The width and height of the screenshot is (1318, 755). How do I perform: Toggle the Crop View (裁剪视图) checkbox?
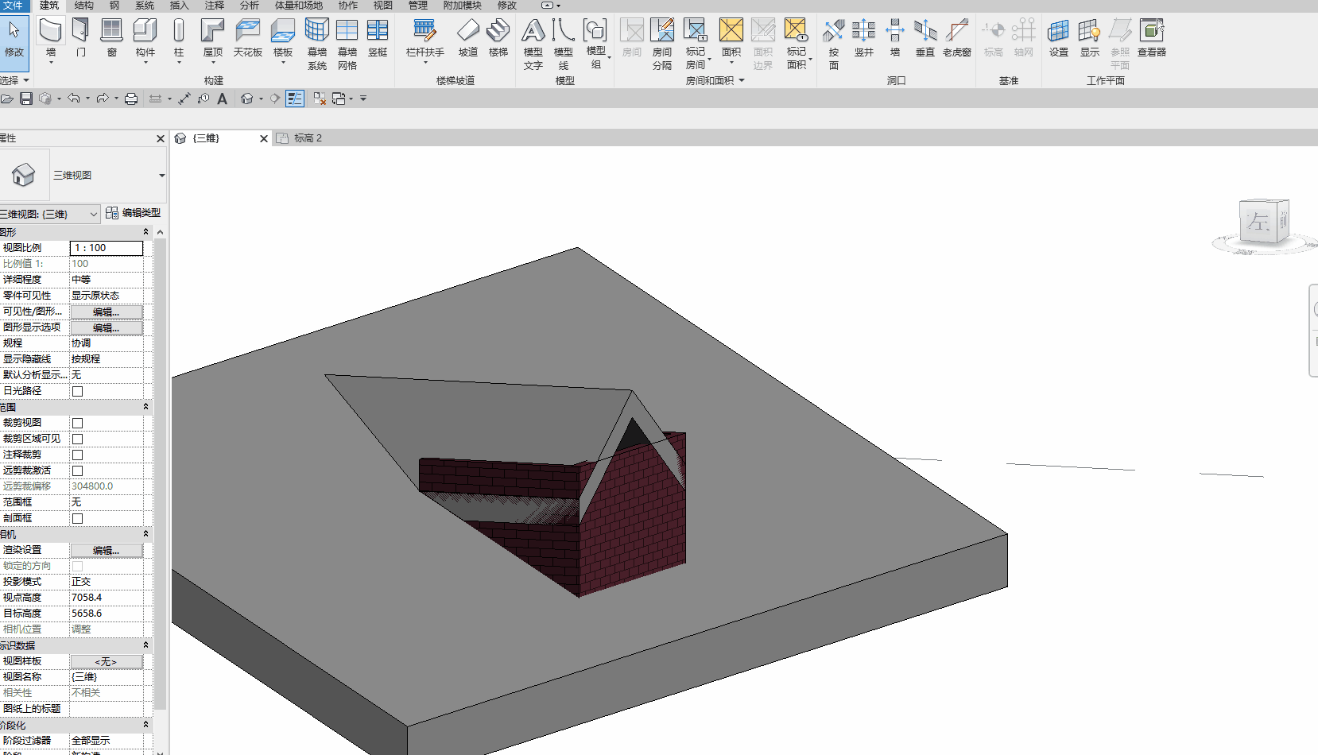(x=78, y=423)
